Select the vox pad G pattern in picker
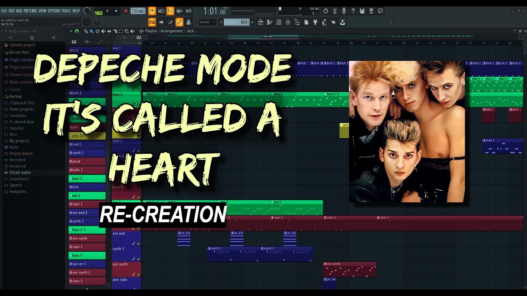 (87, 213)
